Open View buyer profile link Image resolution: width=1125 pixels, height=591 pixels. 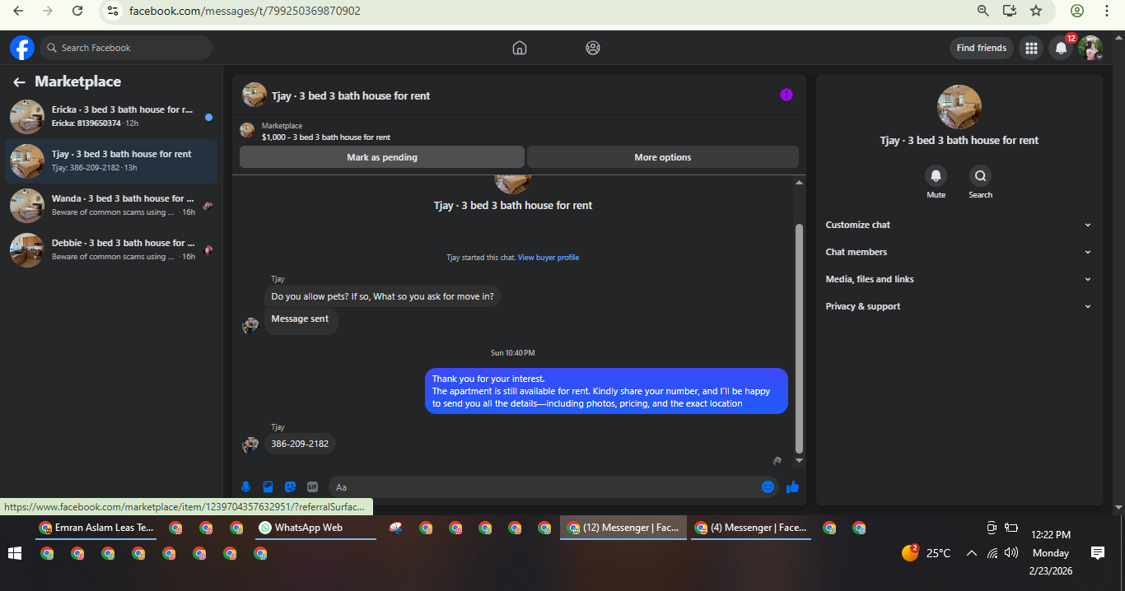pyautogui.click(x=548, y=258)
